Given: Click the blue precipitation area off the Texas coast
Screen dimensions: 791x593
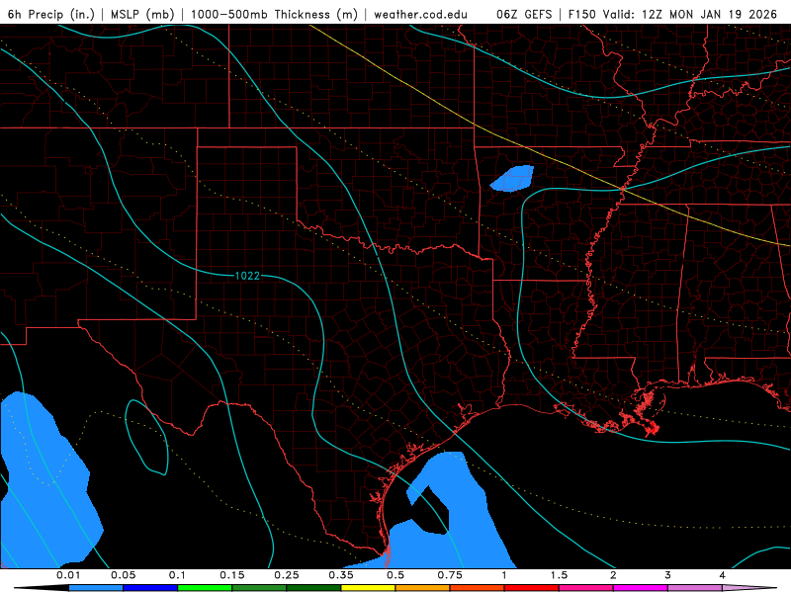Looking at the screenshot, I should tap(469, 525).
